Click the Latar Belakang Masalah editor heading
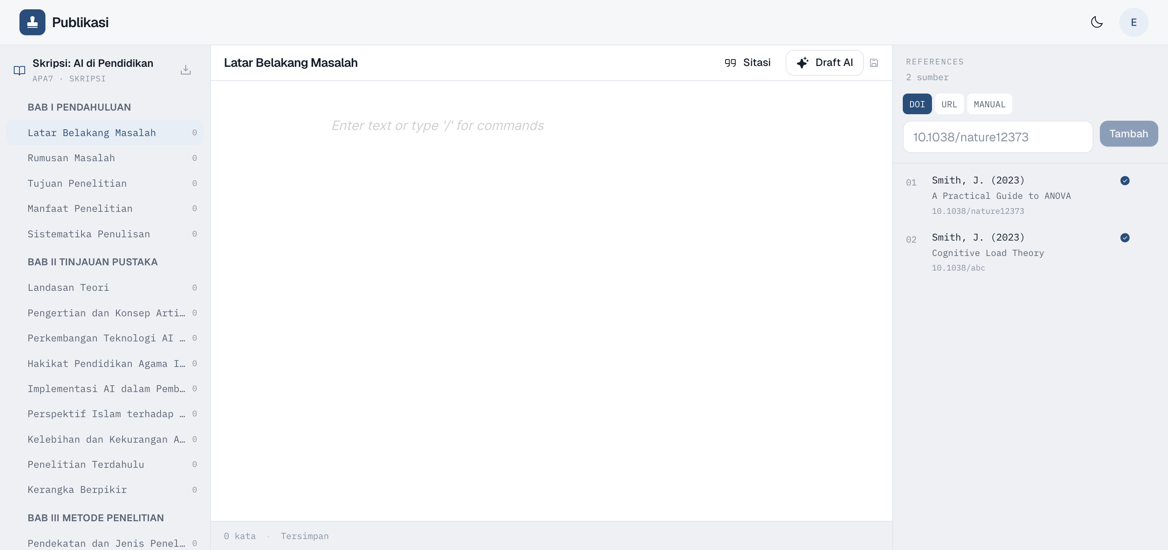 (x=291, y=63)
